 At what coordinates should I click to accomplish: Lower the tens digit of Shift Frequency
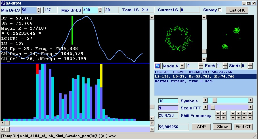point(218,118)
